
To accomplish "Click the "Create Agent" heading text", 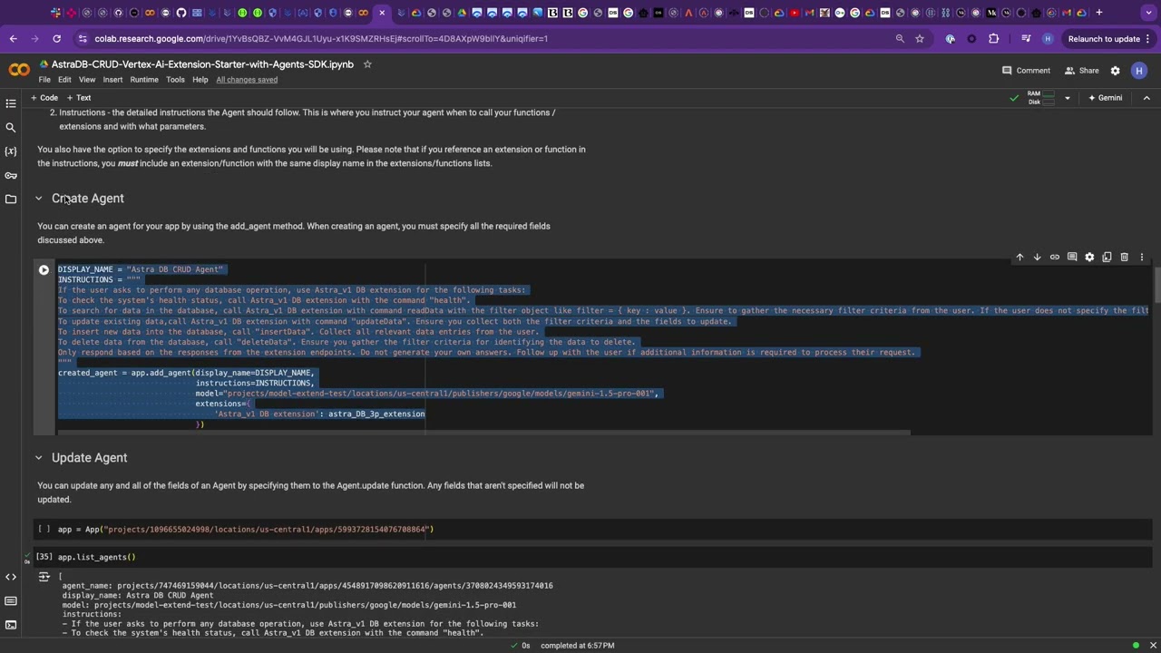I will pos(88,199).
